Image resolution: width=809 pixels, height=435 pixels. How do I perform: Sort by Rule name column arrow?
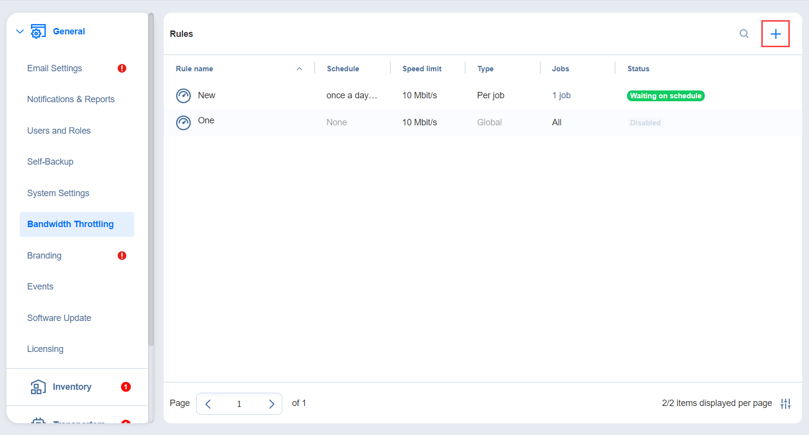299,69
